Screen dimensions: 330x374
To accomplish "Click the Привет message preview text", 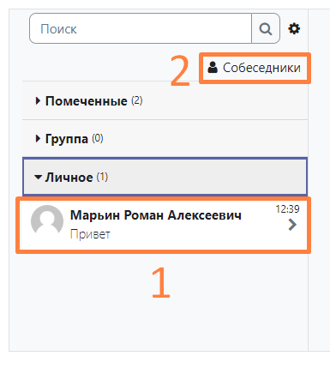I will pyautogui.click(x=90, y=234).
